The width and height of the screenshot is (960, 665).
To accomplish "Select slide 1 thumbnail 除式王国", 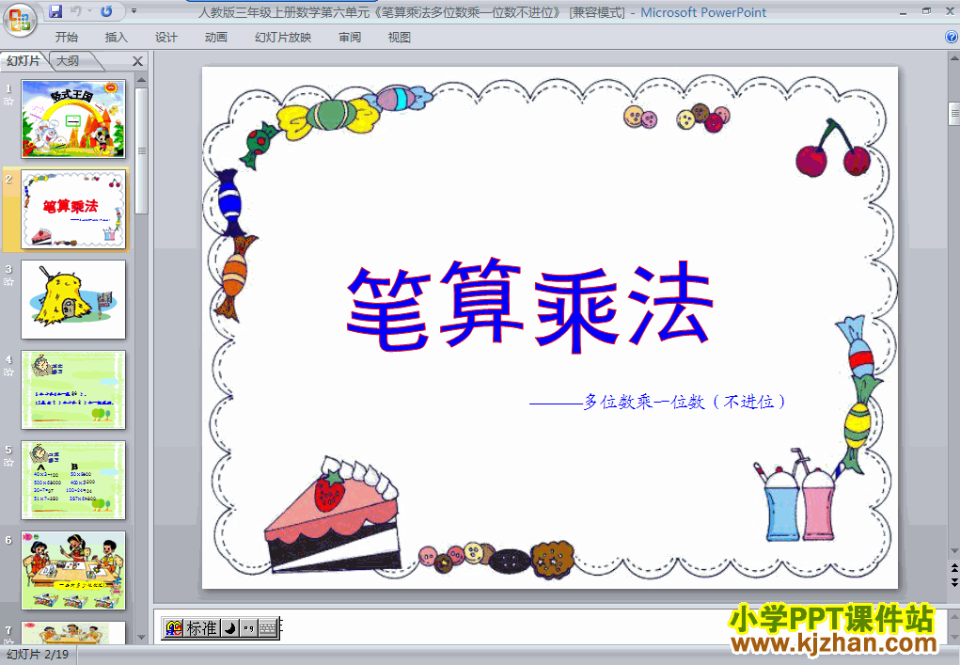I will 73,119.
